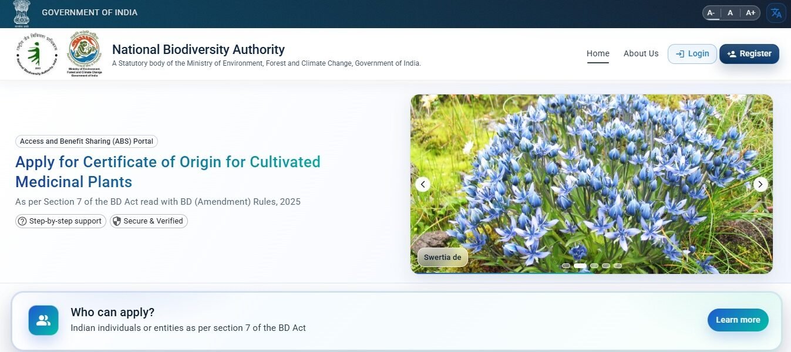Screen dimensions: 791x352
Task: Open the Login page
Action: tap(692, 53)
